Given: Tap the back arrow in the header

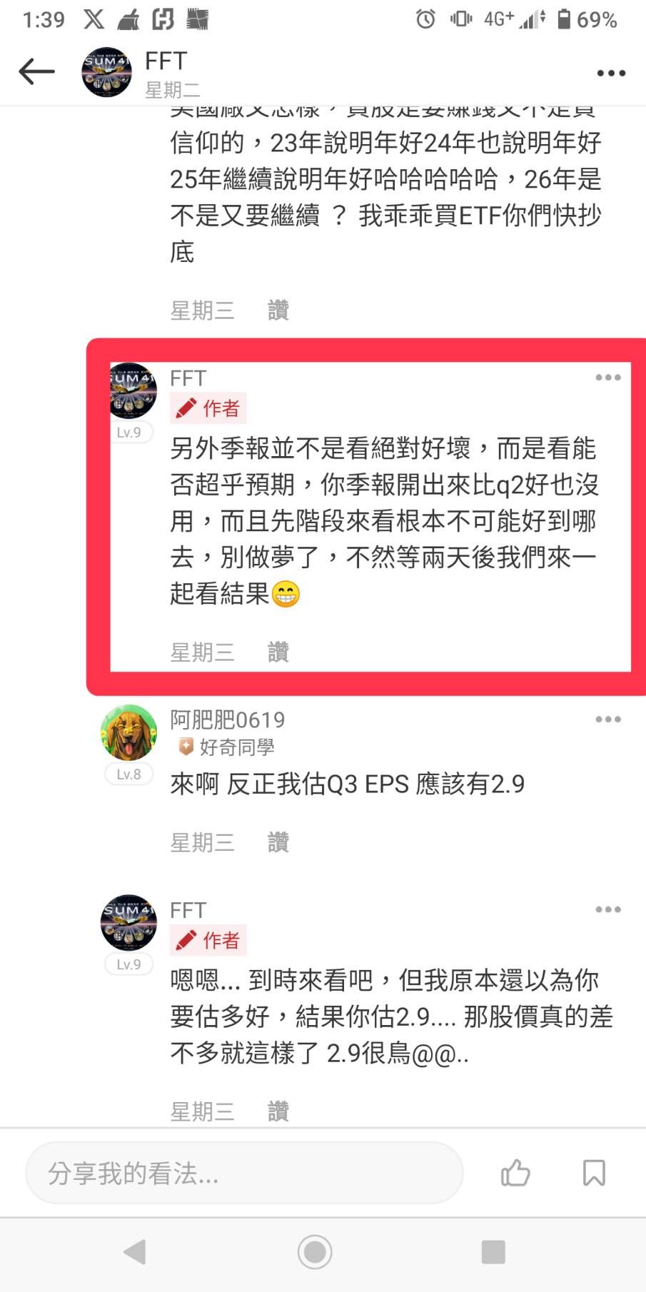Looking at the screenshot, I should tap(36, 71).
